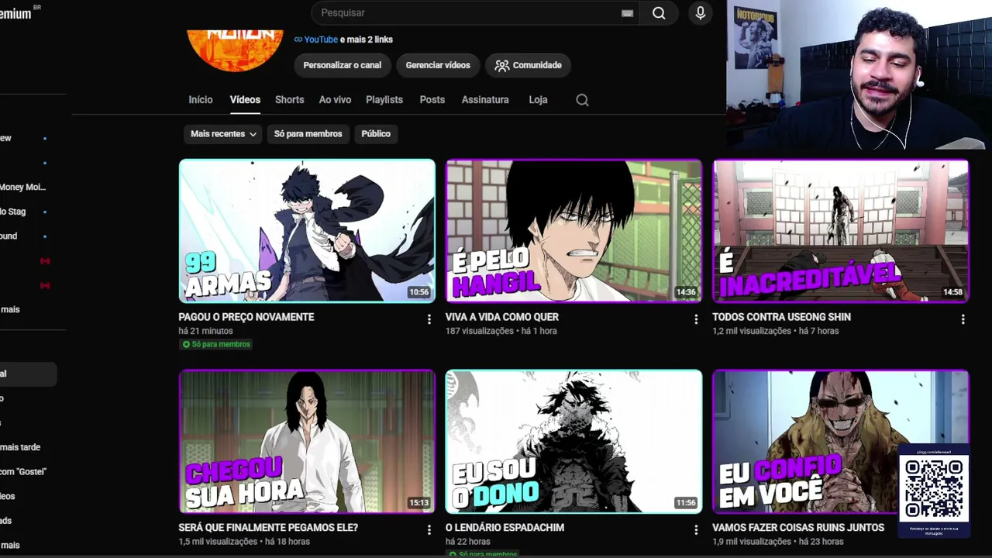Filter videos by Público
The width and height of the screenshot is (992, 558).
pyautogui.click(x=376, y=134)
